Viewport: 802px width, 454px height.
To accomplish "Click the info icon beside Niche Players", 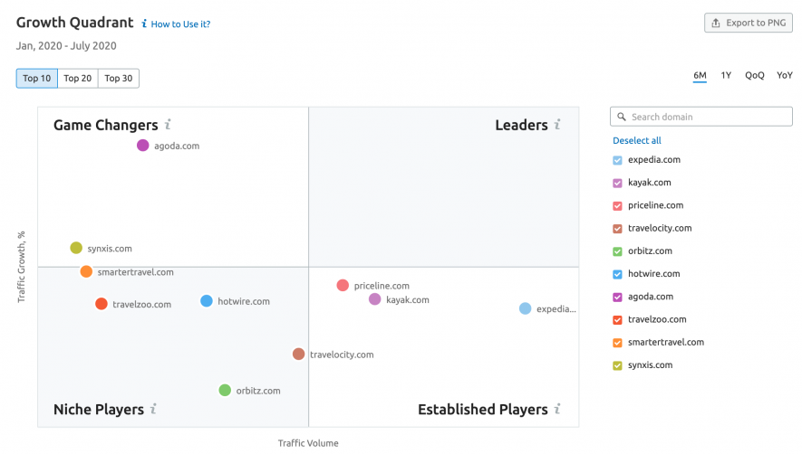I will [153, 409].
